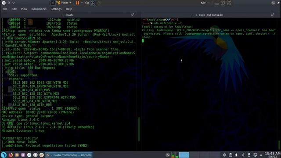Click the VMware restore window icon
This screenshot has height=158, width=281.
click(x=223, y=3)
